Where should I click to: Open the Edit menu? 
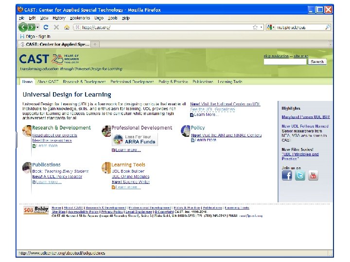[32, 18]
